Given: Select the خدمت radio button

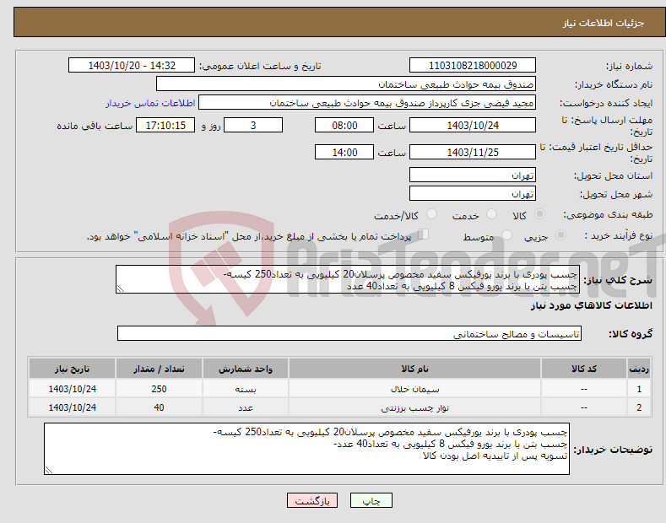Looking at the screenshot, I should tap(491, 214).
